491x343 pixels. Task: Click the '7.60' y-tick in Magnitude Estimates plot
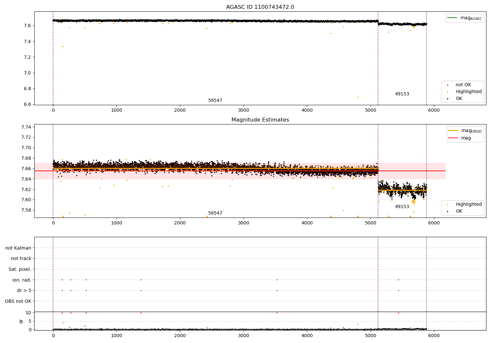(x=26, y=200)
